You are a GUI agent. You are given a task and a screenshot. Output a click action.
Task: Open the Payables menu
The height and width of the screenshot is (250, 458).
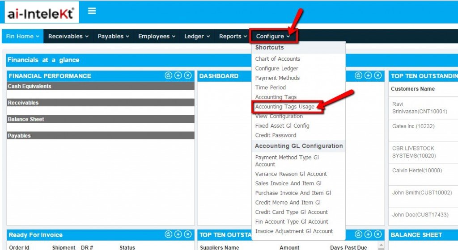pyautogui.click(x=113, y=36)
